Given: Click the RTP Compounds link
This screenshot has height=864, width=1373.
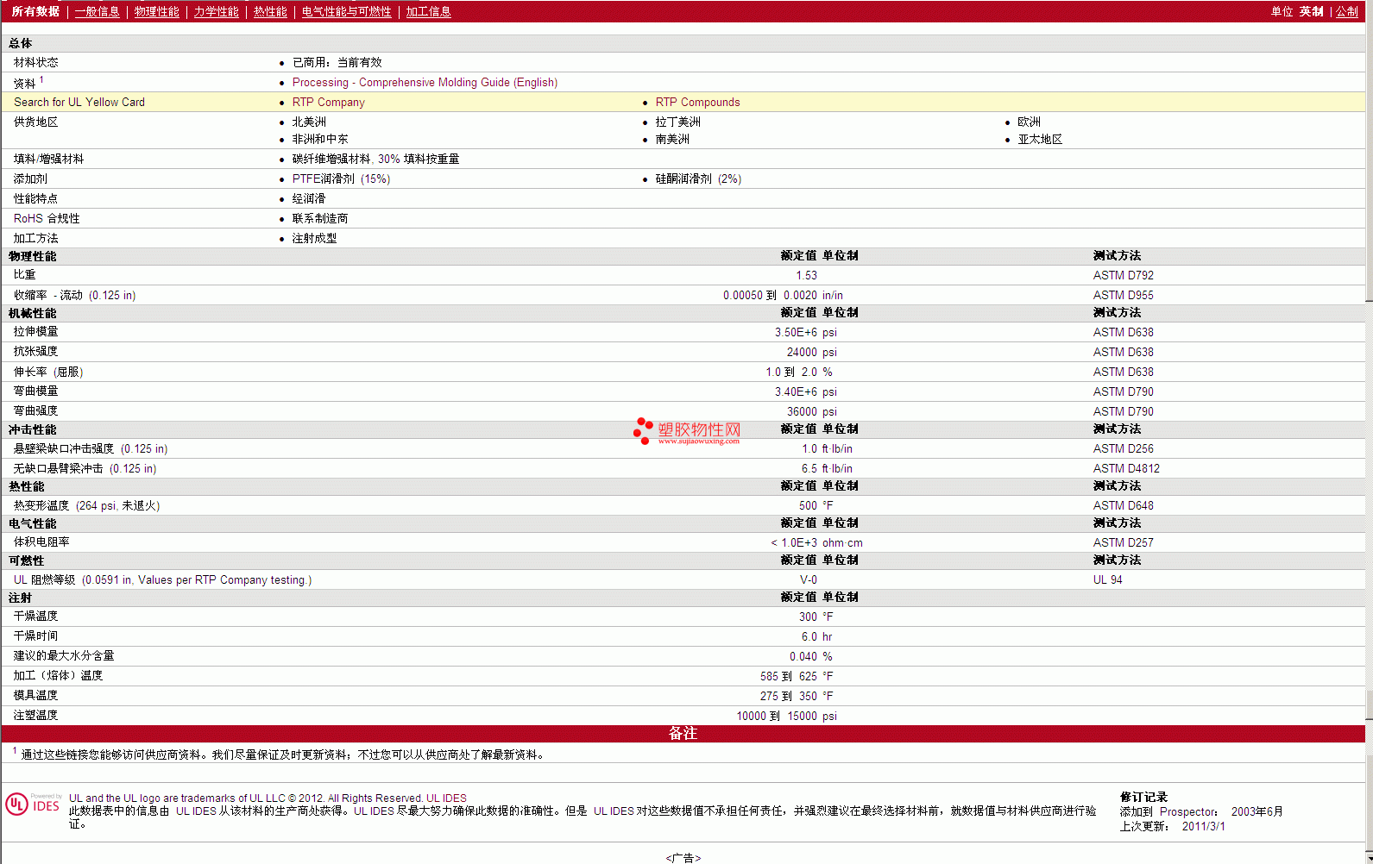Looking at the screenshot, I should 697,102.
